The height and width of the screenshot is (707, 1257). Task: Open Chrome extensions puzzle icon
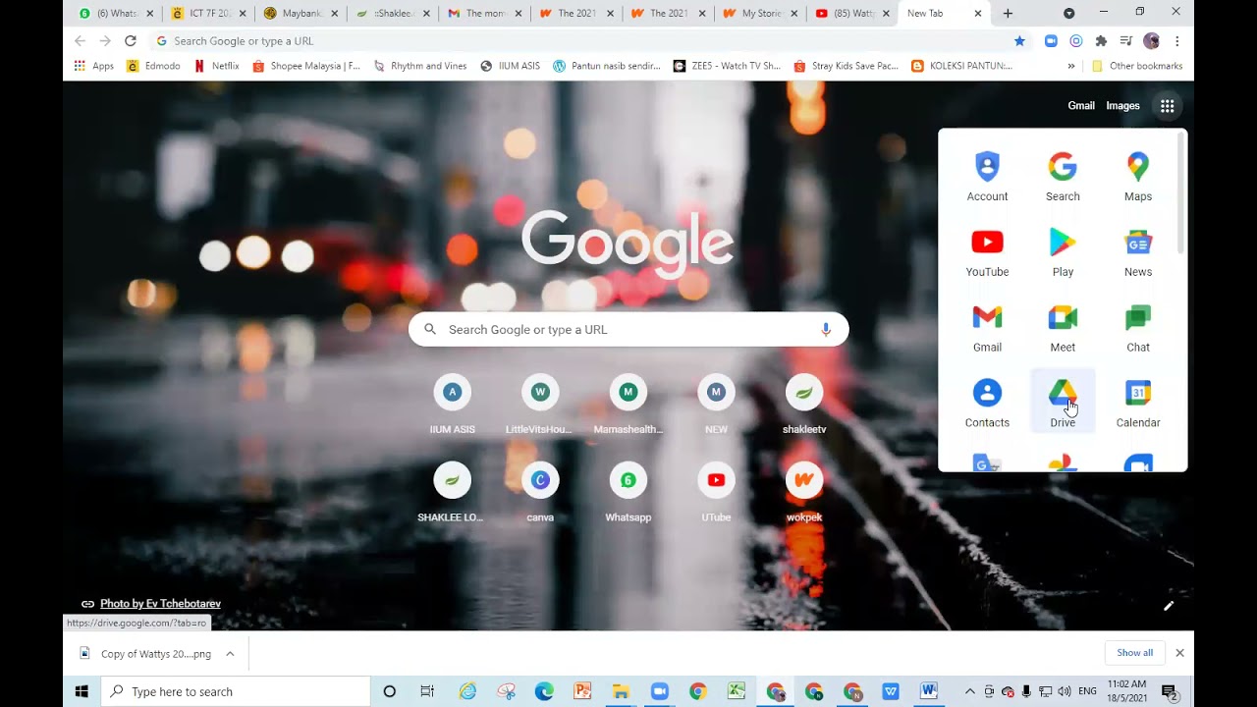coord(1101,41)
